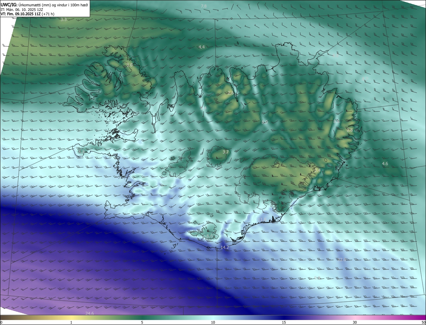The width and height of the screenshot is (426, 325).
Task: Click the 0 tick on the color scale
Action: point(1,322)
